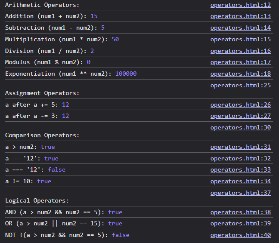Open source link operators.html:25
The height and width of the screenshot is (243, 279).
[x=241, y=85]
